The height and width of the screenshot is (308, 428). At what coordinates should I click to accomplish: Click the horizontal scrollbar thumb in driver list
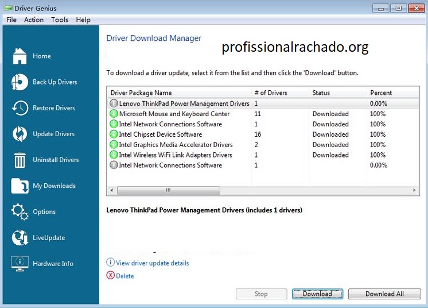169,190
